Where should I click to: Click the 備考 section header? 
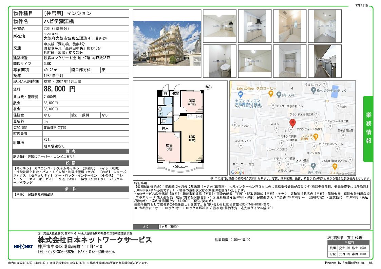click(71, 151)
